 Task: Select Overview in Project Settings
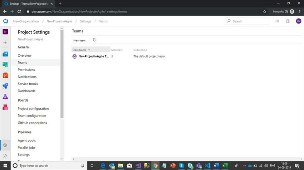[x=25, y=56]
